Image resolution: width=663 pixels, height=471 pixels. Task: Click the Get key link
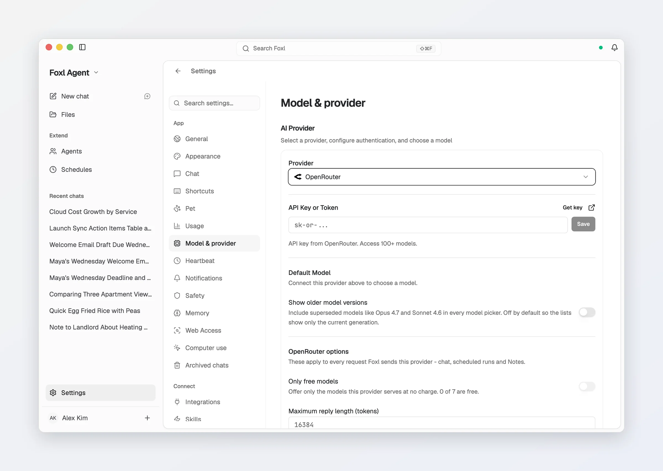(x=572, y=208)
